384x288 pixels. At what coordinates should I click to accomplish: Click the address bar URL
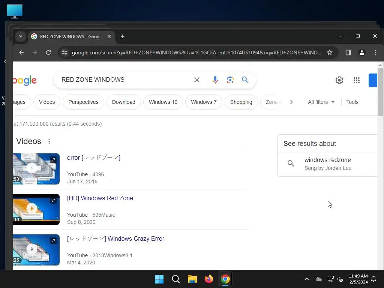click(196, 52)
